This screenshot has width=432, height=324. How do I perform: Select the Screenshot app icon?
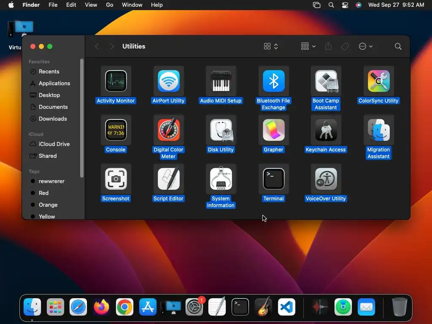(x=116, y=179)
